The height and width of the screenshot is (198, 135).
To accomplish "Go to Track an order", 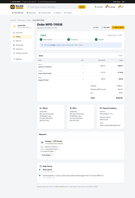I will [45, 13].
